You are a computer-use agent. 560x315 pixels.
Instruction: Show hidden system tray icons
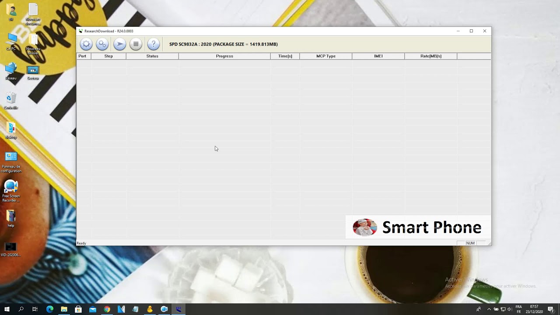(489, 309)
